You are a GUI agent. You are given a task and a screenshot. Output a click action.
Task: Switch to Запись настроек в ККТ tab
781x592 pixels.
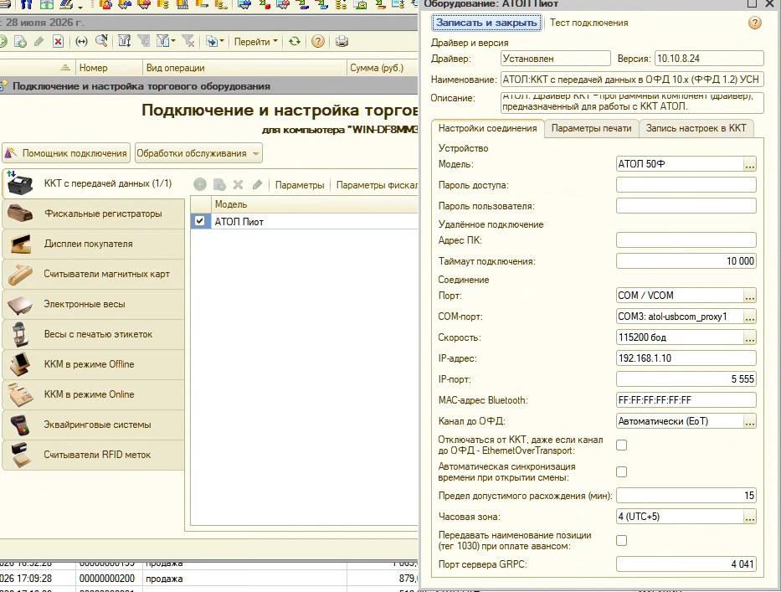pos(696,129)
